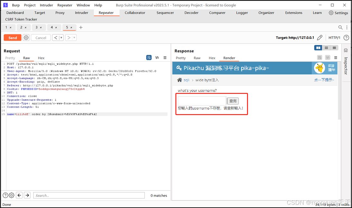Click HTTP/1 protocol selector
The height and width of the screenshot is (208, 352).
334,38
